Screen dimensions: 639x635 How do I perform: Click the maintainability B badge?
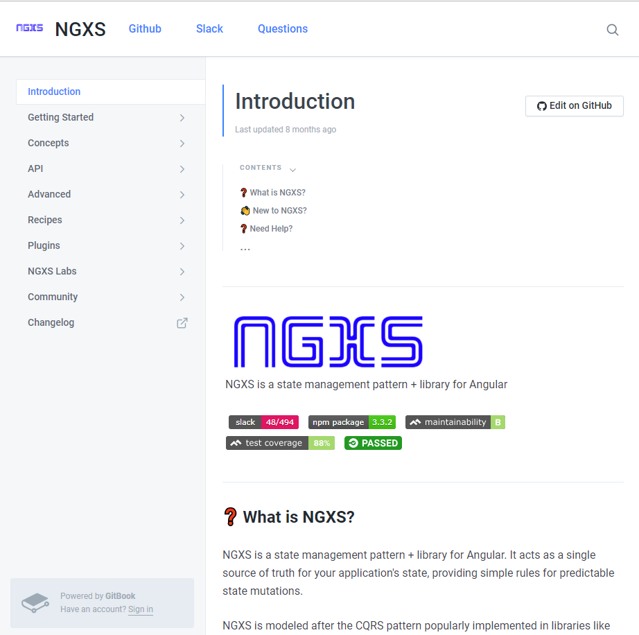click(x=455, y=422)
